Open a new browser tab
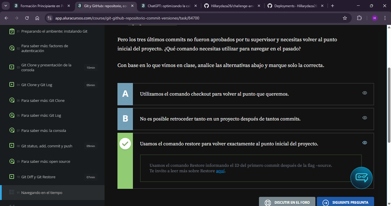391x206 pixels. tap(333, 6)
